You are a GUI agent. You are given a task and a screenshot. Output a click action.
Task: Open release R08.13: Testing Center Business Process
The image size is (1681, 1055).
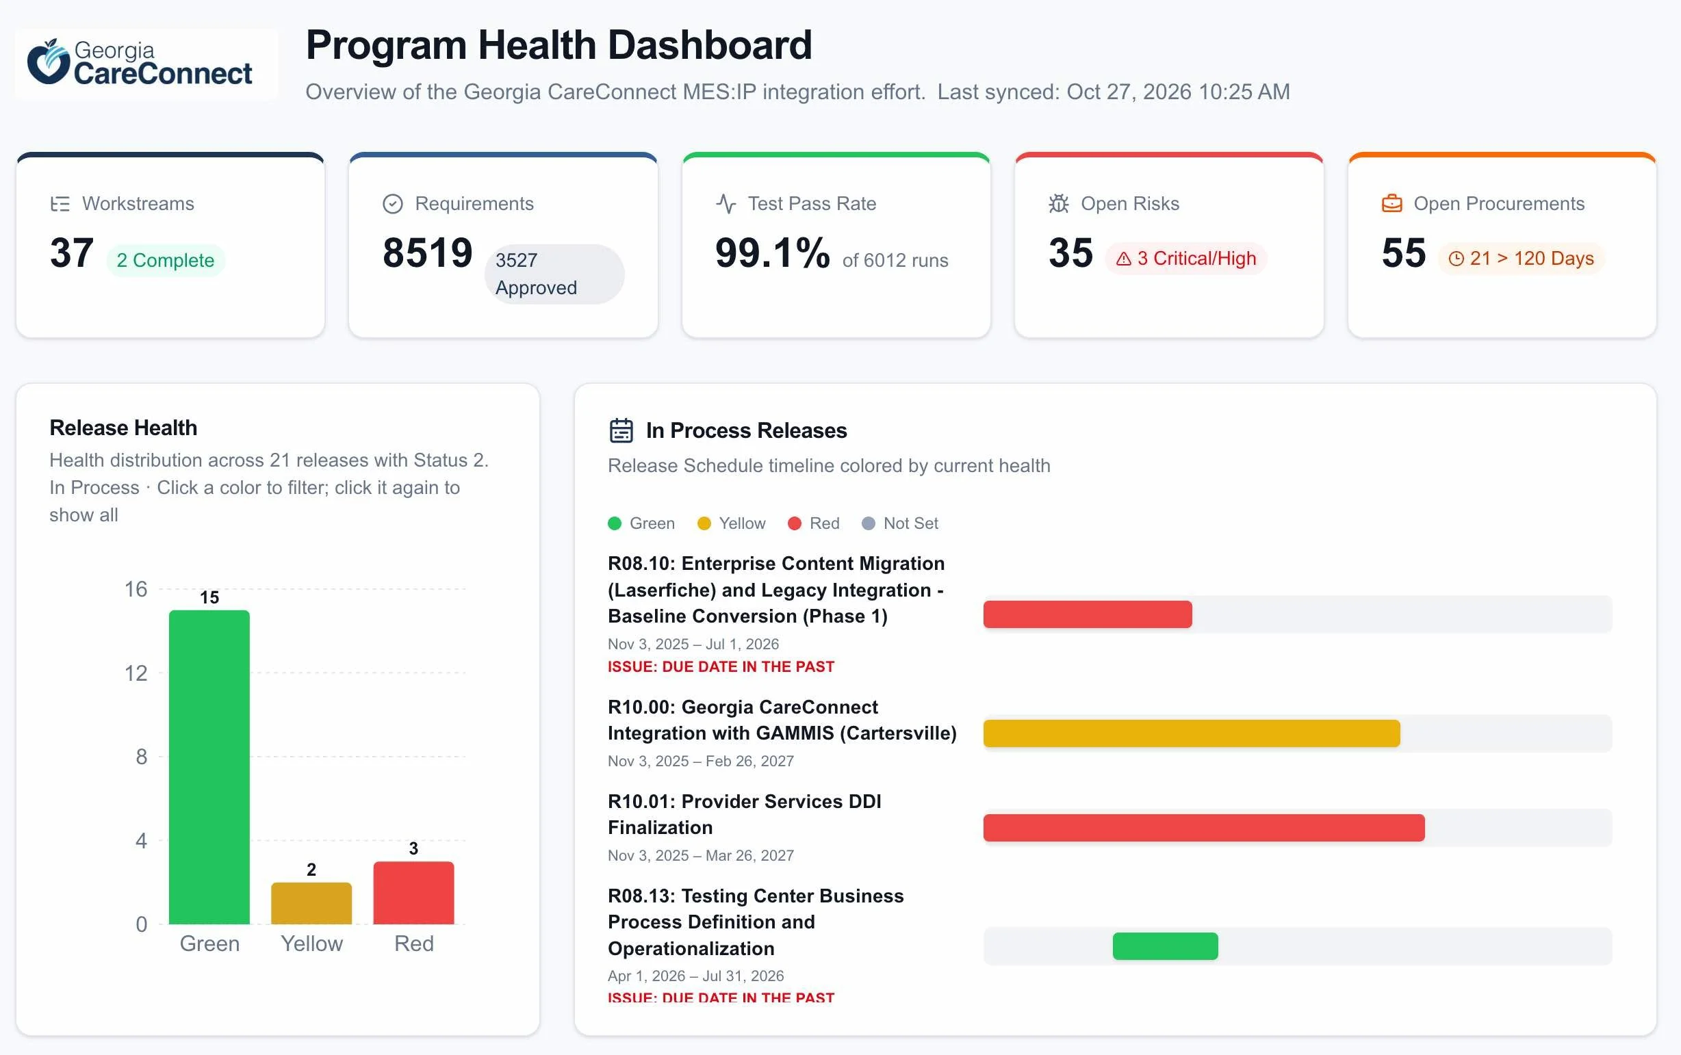756,922
